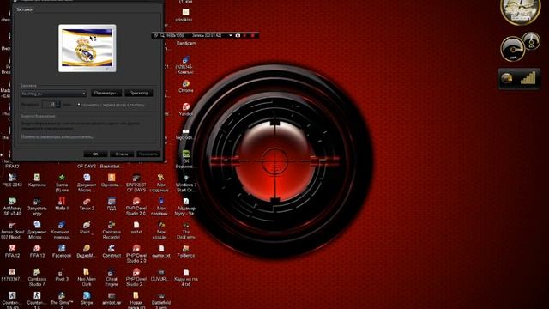Click the Просмотр preview button
Screen dimensions: 549x309
click(x=139, y=94)
